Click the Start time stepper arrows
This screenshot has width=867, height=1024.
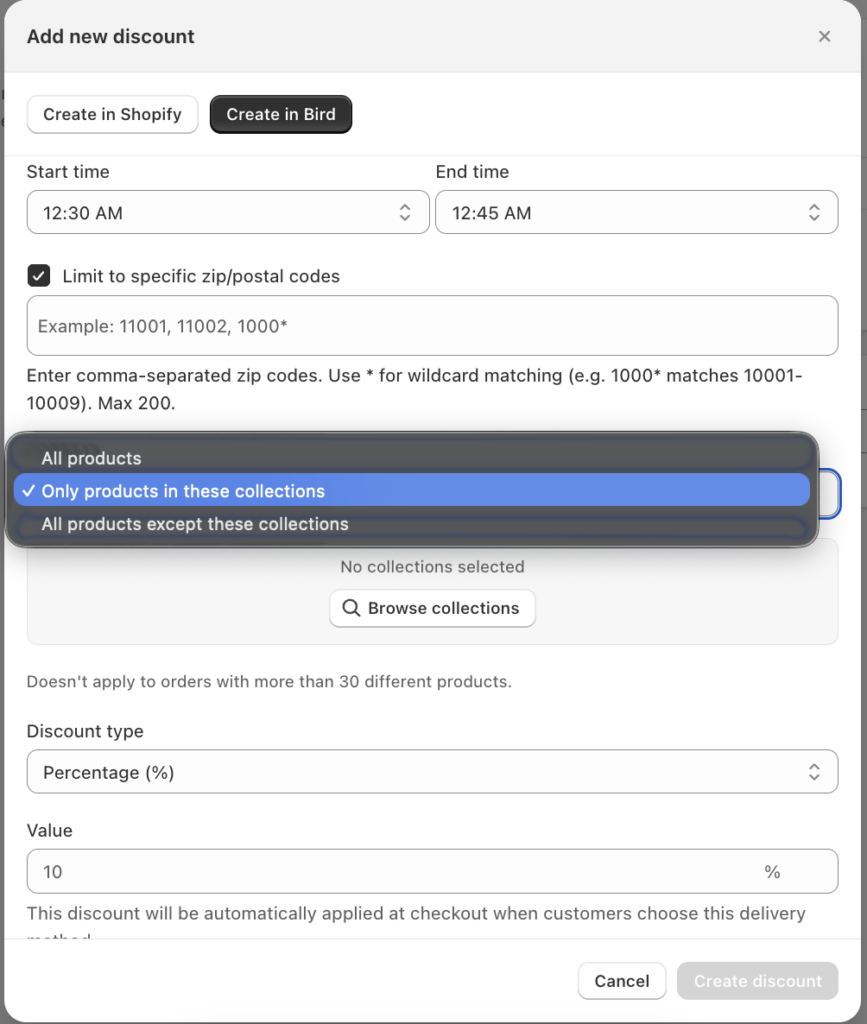[405, 212]
